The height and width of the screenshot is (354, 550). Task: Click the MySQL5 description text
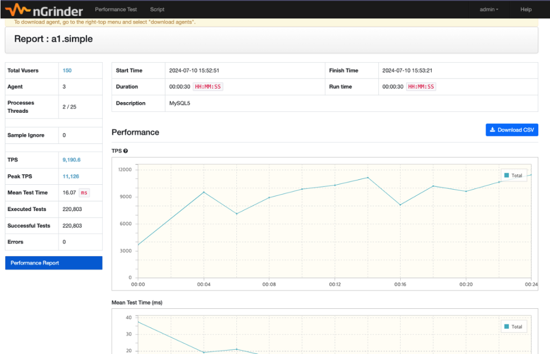180,103
